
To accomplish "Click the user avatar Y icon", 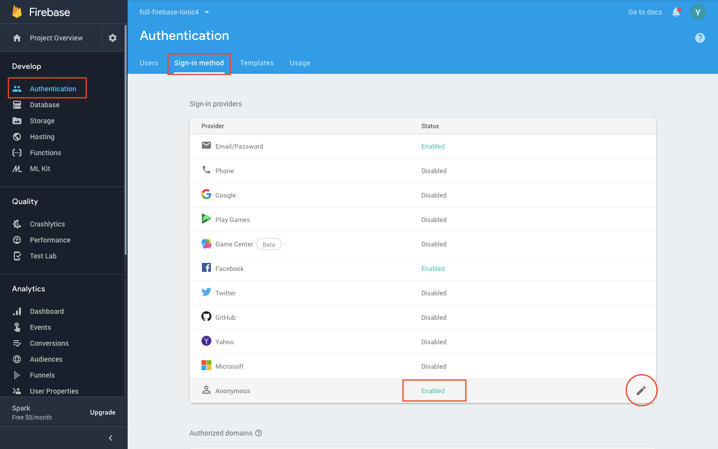I will (698, 12).
